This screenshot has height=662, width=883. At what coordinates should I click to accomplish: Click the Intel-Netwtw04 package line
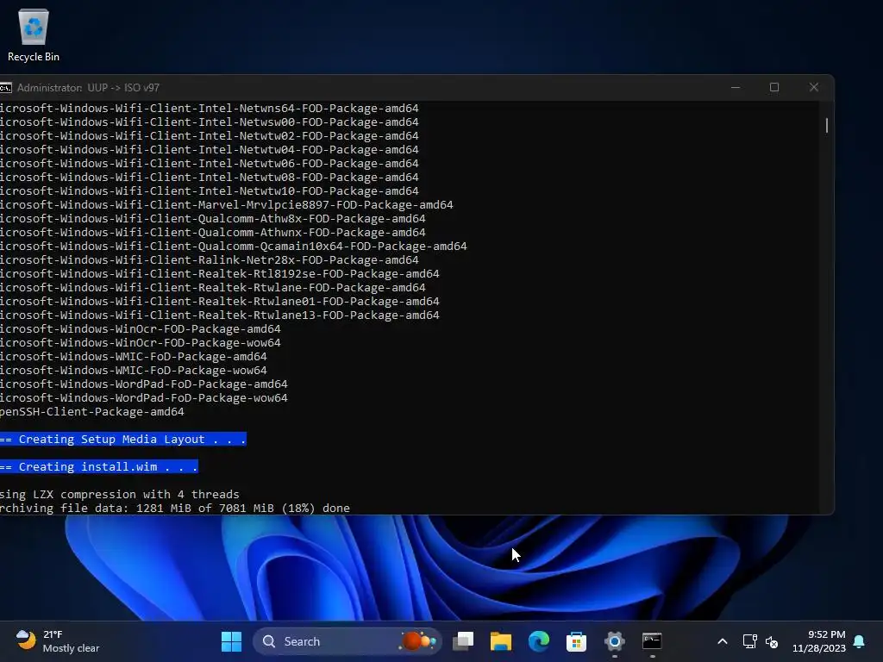pos(210,150)
